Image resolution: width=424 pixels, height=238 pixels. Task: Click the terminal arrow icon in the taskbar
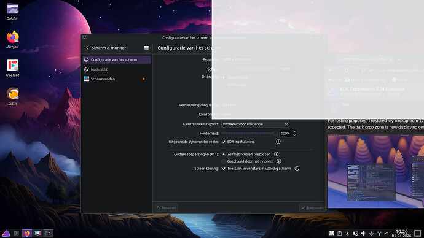click(x=17, y=233)
